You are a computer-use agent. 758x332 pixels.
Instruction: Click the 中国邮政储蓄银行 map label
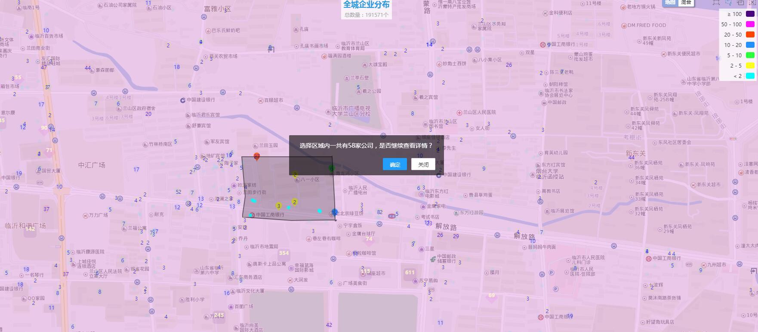[447, 259]
